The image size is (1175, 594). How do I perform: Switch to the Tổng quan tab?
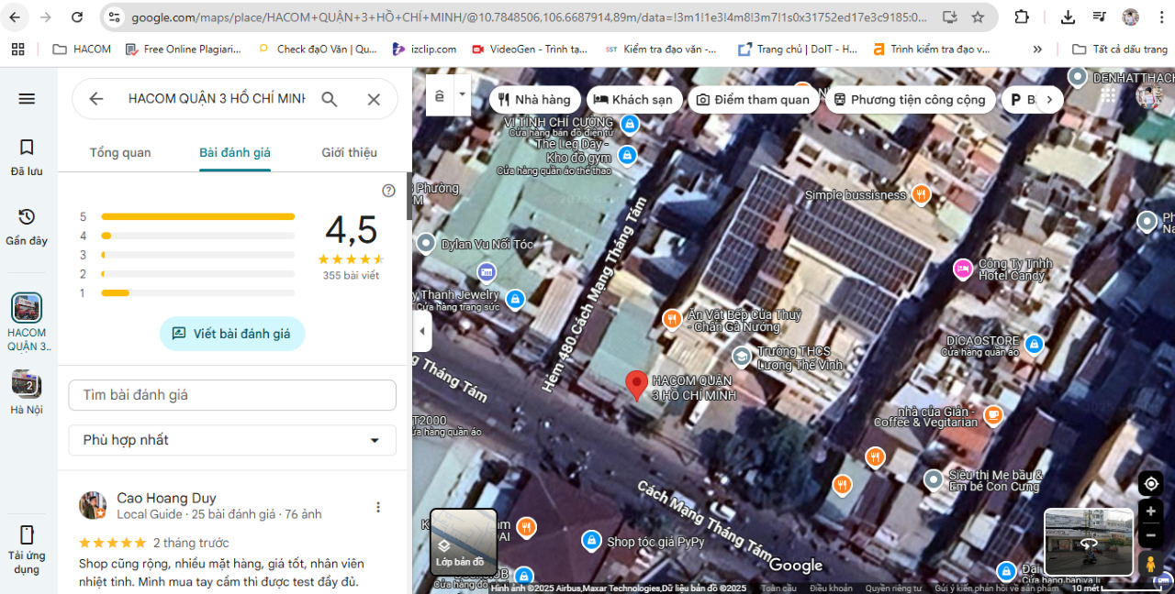pyautogui.click(x=120, y=152)
